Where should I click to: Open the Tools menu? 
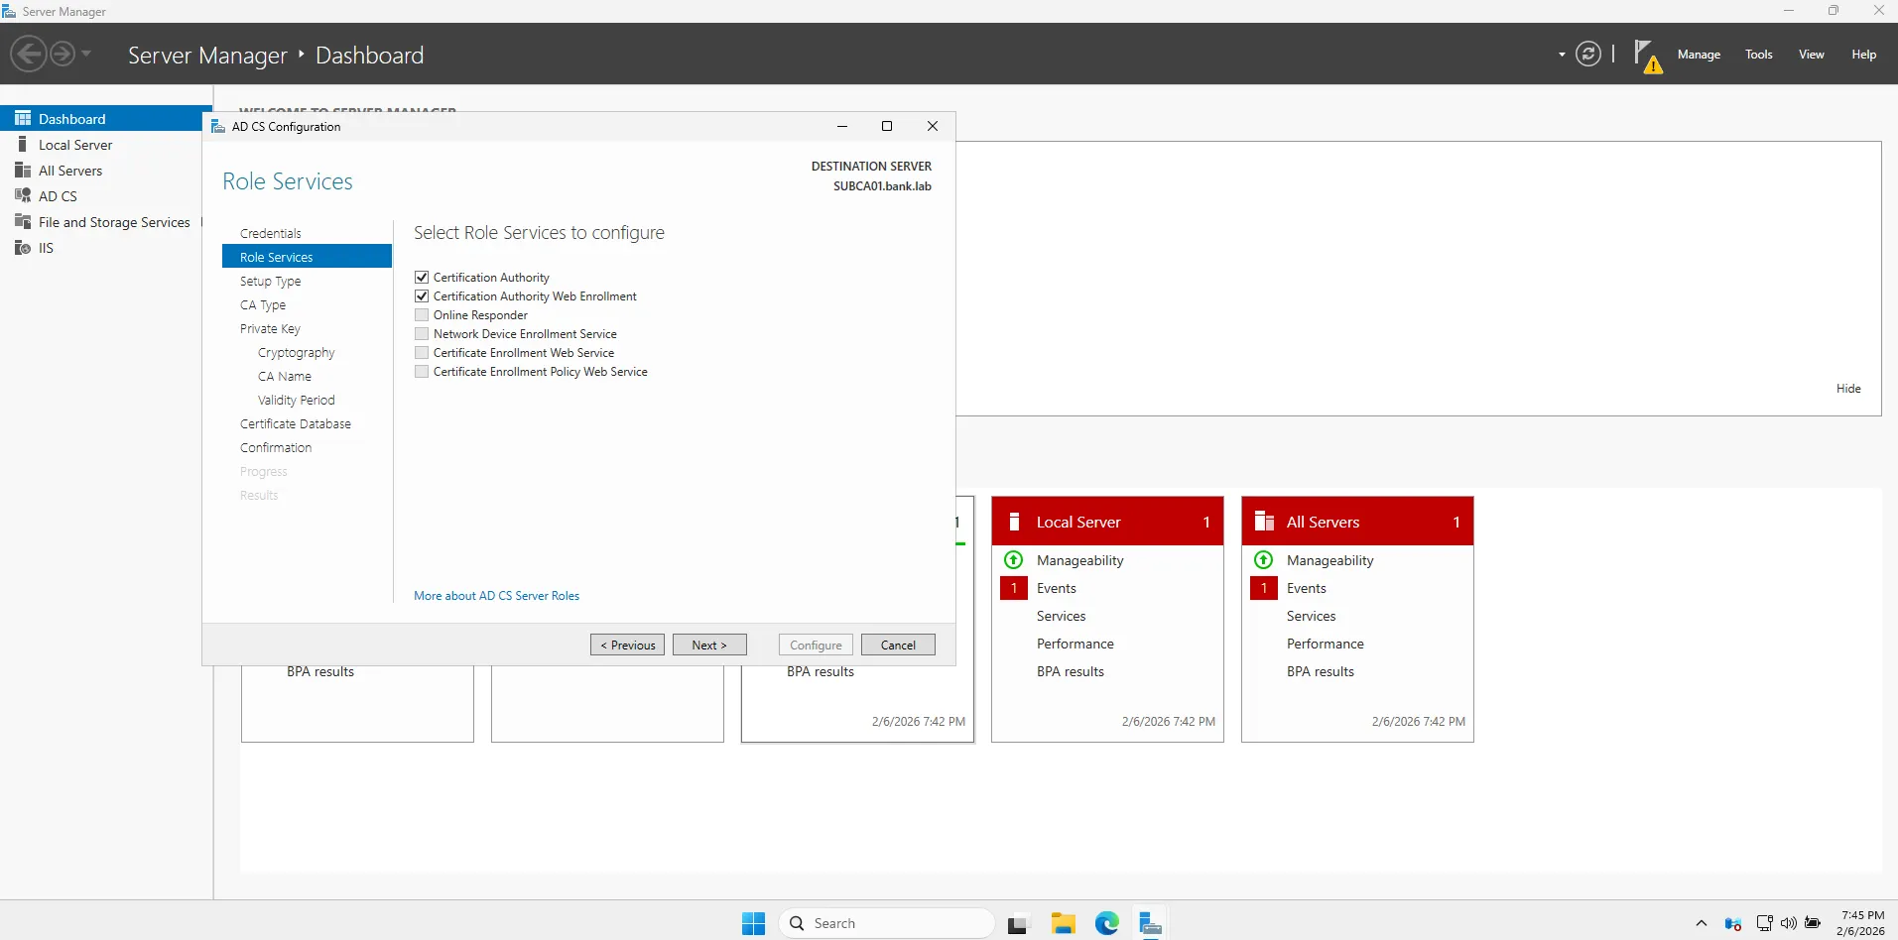[1758, 55]
